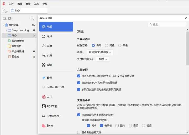Click the Deep Learning folder icon

pos(9,30)
